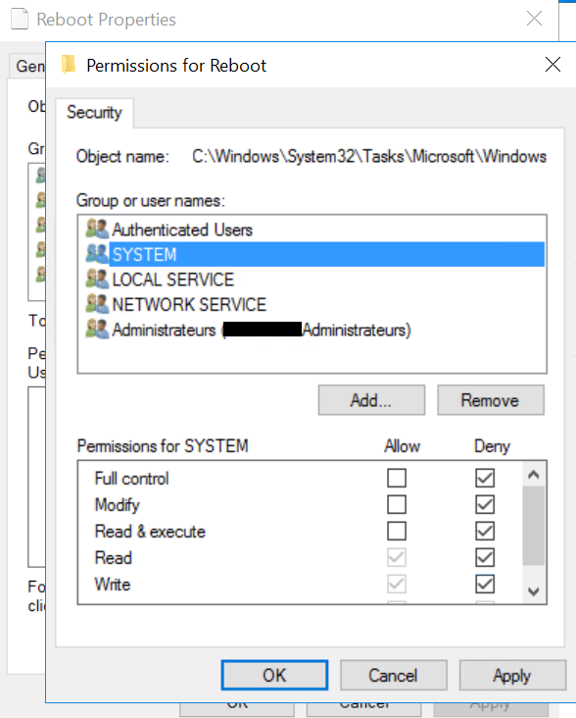Select the Security tab
This screenshot has height=718, width=576.
(x=95, y=113)
